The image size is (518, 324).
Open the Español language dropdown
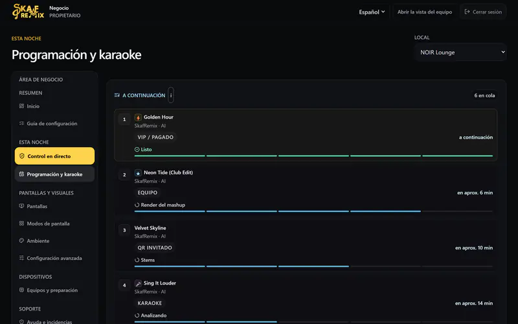pos(372,12)
